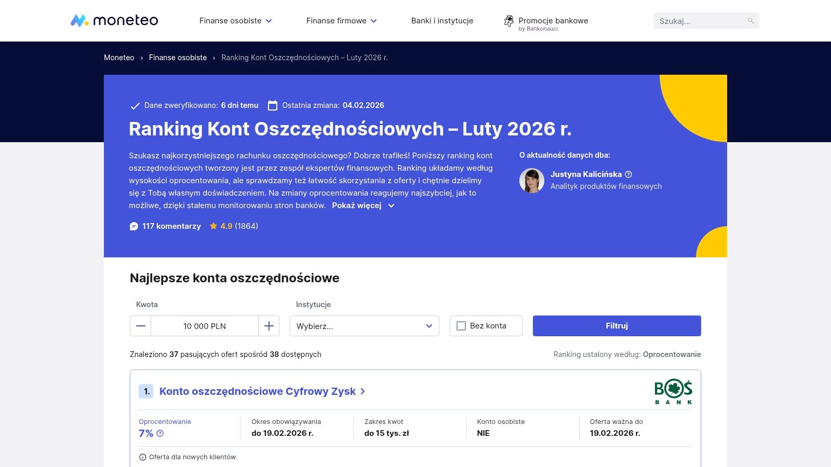Go to Finanse osobiste breadcrumb

(x=178, y=58)
